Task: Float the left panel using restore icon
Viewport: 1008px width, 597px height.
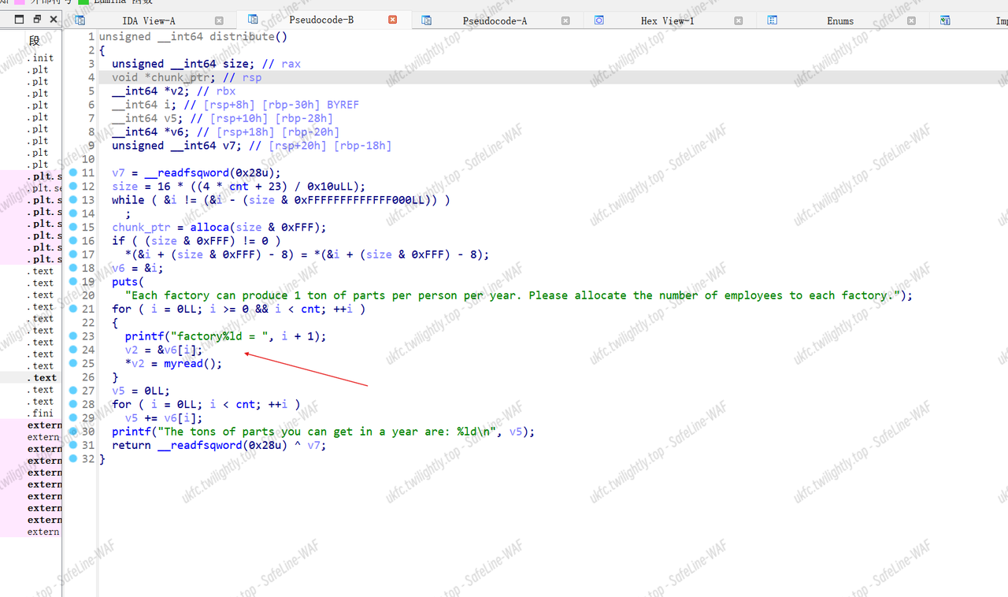Action: (37, 19)
